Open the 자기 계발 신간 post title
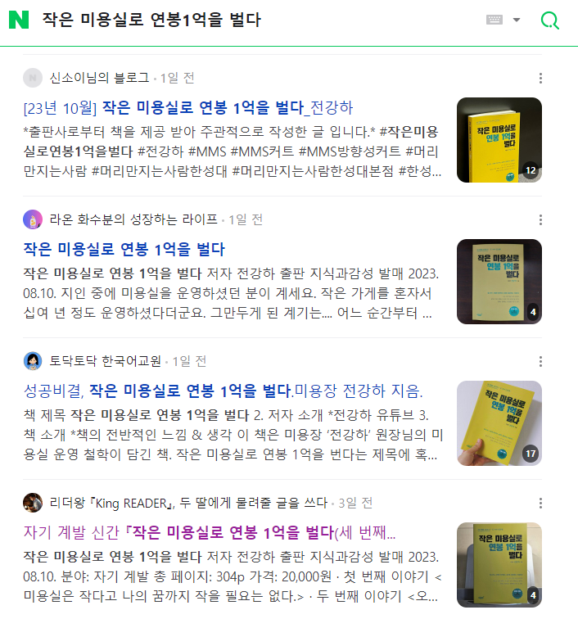This screenshot has width=578, height=619. pyautogui.click(x=210, y=533)
